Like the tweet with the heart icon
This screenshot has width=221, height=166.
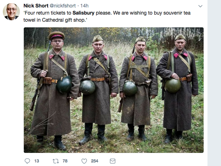click(84, 161)
